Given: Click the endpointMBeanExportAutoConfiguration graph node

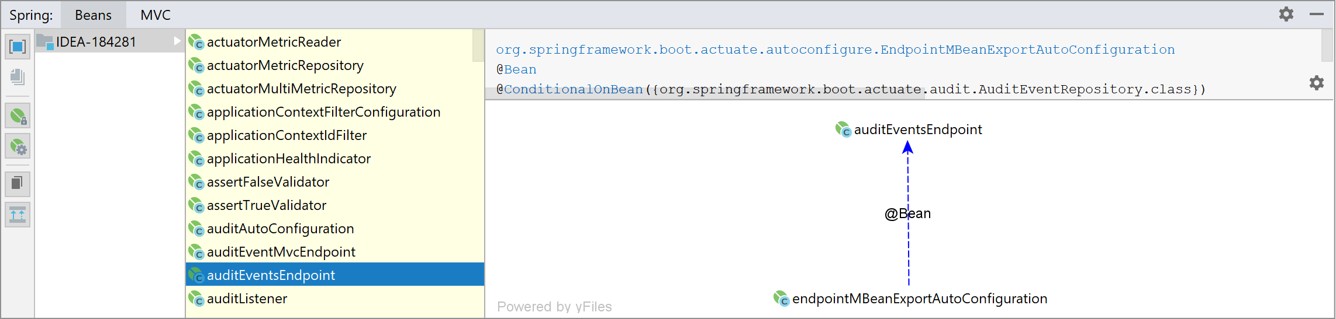Looking at the screenshot, I should (x=919, y=299).
